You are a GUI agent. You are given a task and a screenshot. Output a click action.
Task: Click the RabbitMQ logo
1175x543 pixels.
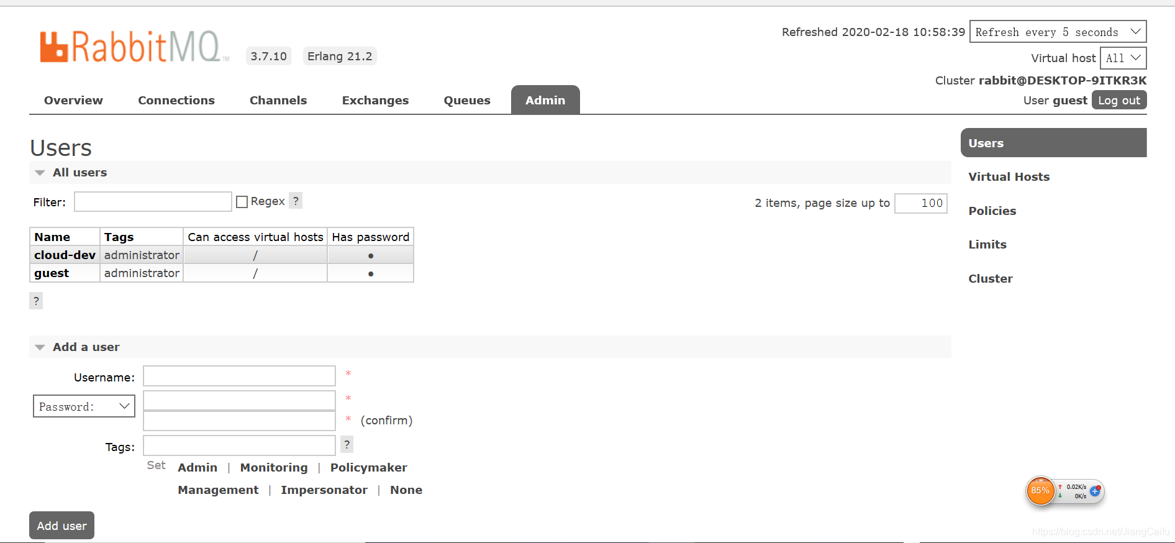click(134, 47)
